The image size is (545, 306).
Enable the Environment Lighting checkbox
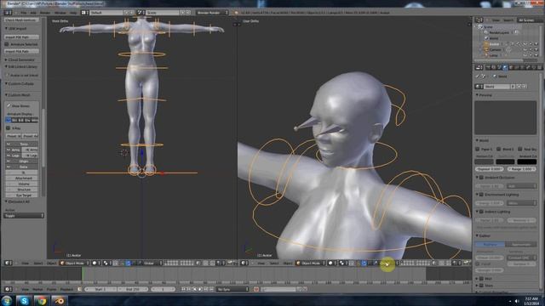tap(482, 195)
